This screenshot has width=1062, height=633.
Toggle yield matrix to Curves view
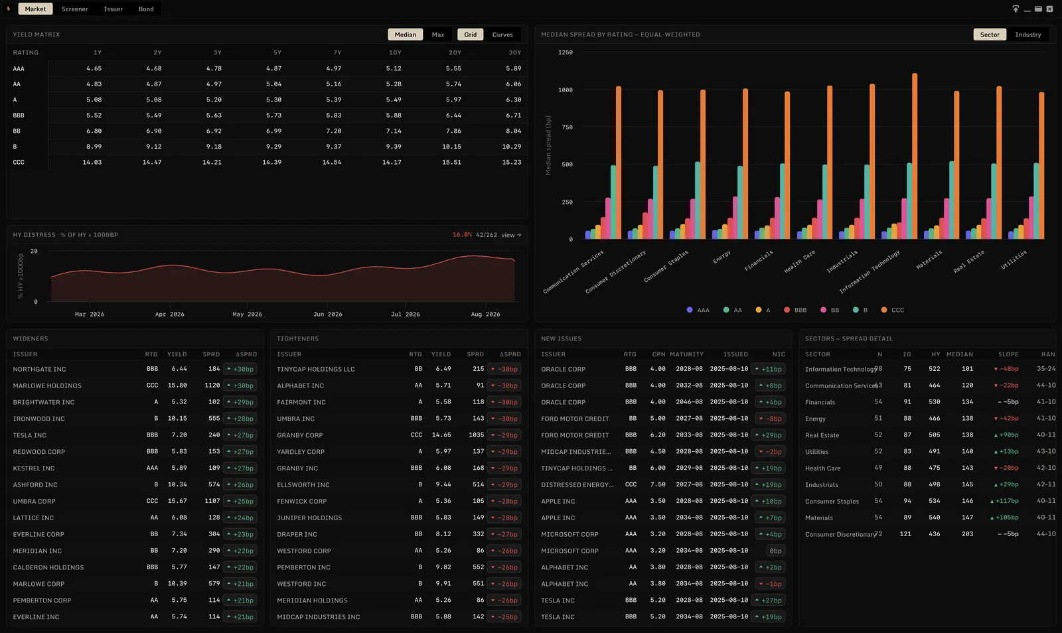point(502,35)
